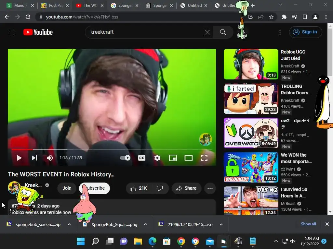Image resolution: width=333 pixels, height=249 pixels.
Task: Switch to miniplayer mode
Action: pos(173,158)
